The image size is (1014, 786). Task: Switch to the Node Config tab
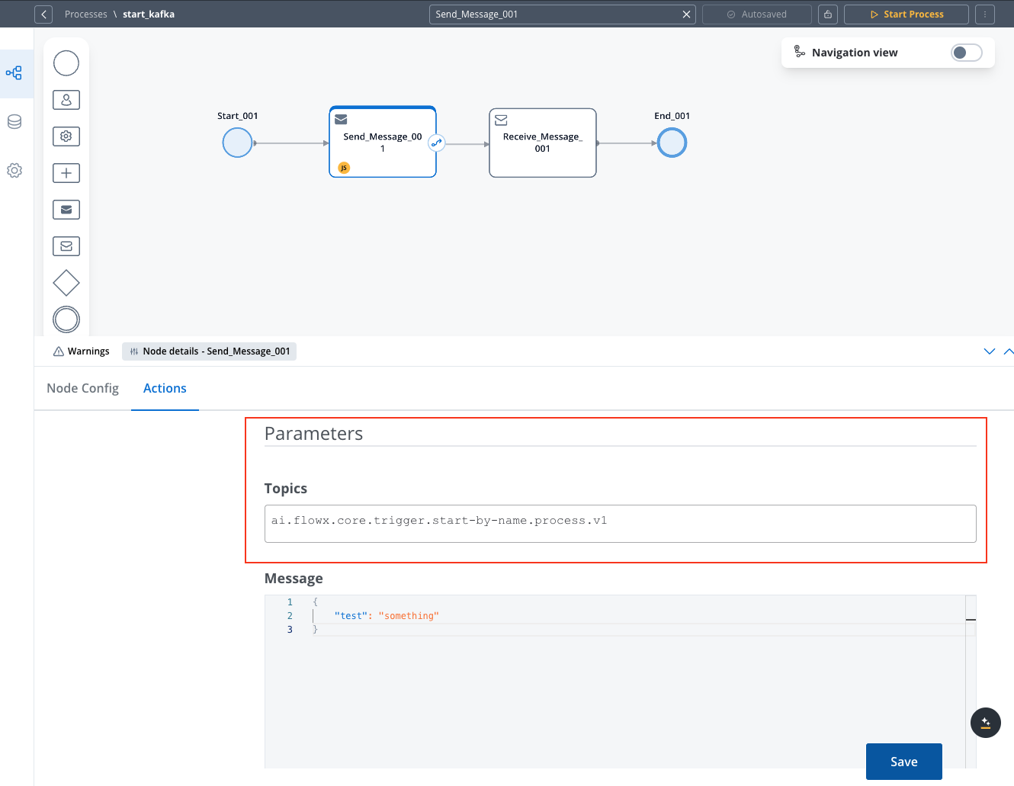[x=82, y=388]
